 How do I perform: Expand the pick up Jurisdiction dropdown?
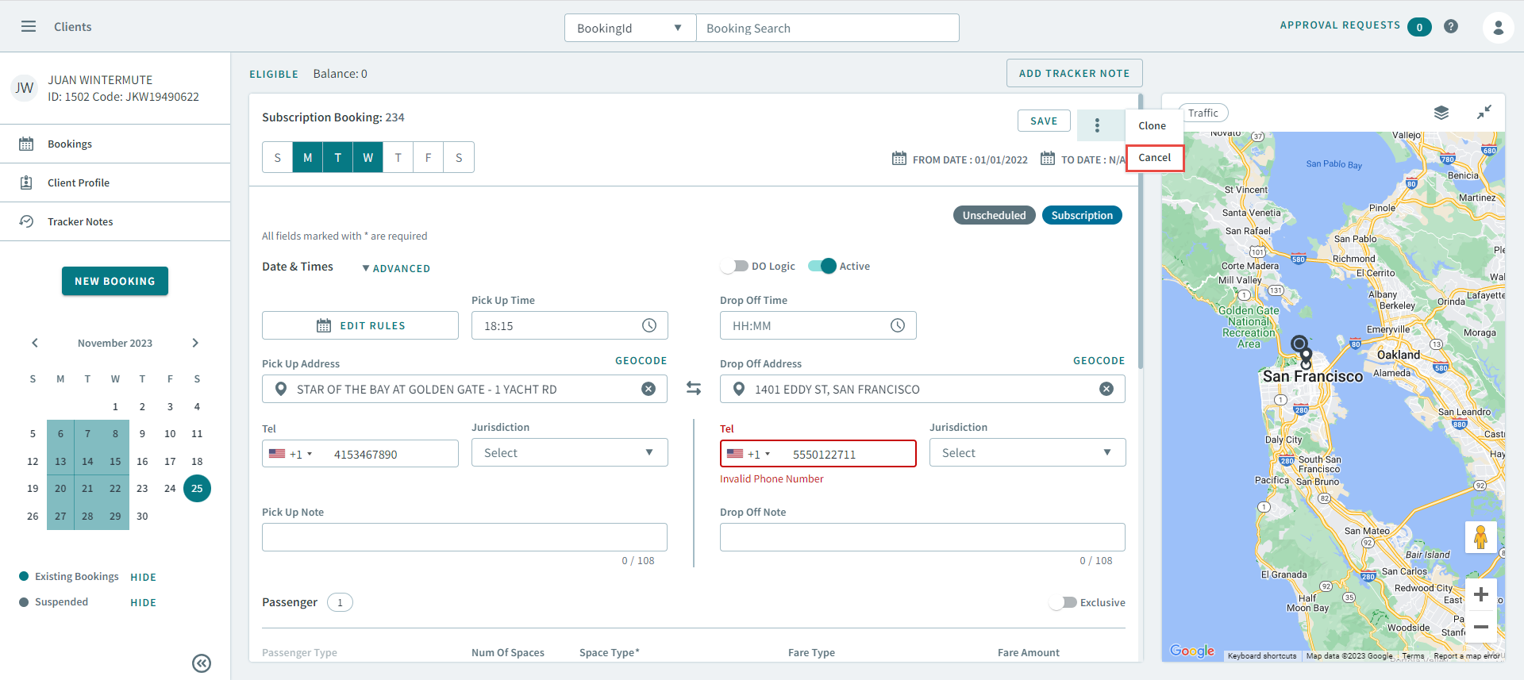pyautogui.click(x=569, y=452)
